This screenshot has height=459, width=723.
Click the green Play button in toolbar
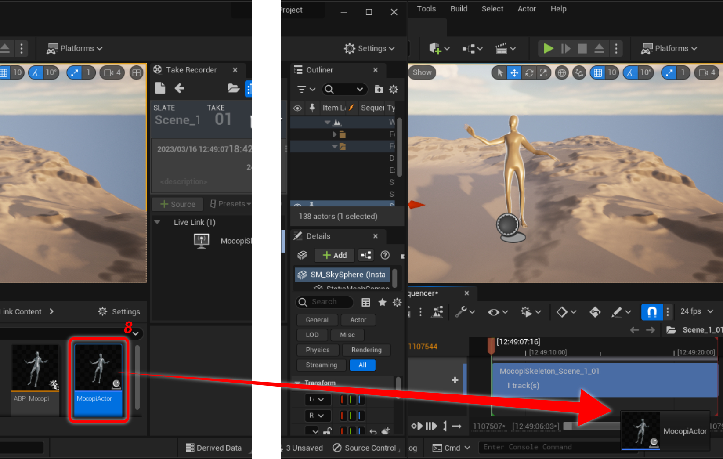(548, 48)
